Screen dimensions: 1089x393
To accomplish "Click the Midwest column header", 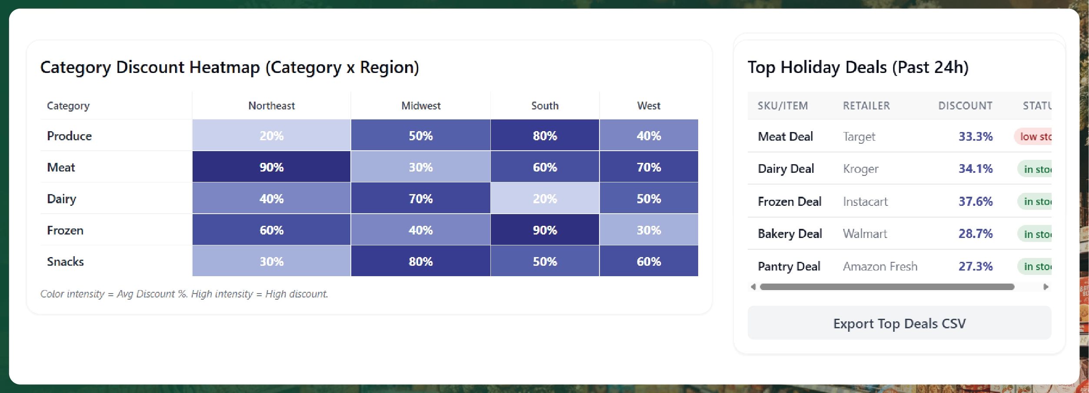I will [x=420, y=106].
